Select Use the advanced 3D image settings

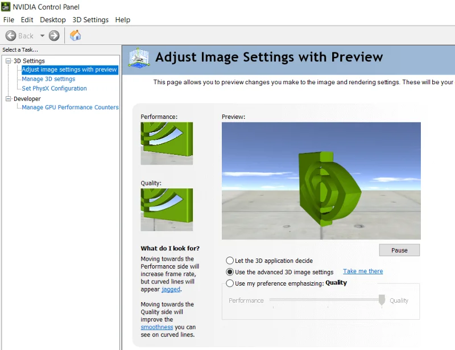(x=230, y=272)
